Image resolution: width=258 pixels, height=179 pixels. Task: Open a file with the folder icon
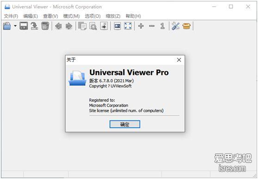click(x=7, y=26)
